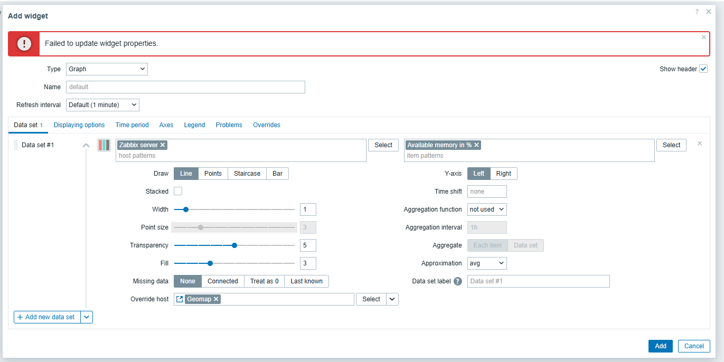724x362 pixels.
Task: Grab the Data set #1 drag handle
Action: 16,145
